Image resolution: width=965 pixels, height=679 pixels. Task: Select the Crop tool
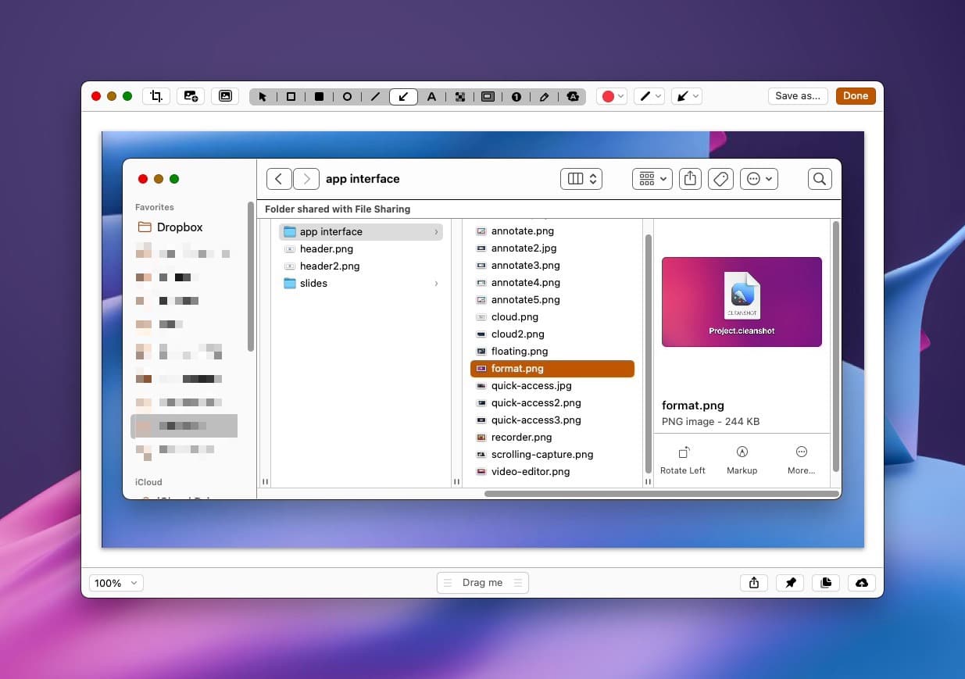point(156,96)
